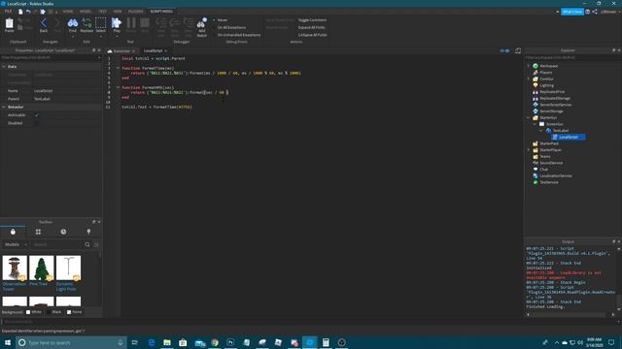This screenshot has height=349, width=622.
Task: Click the Toolbox filter options icon
Action: coord(96,244)
